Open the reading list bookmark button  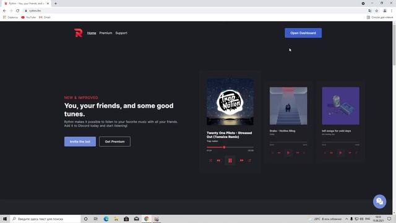point(380,17)
